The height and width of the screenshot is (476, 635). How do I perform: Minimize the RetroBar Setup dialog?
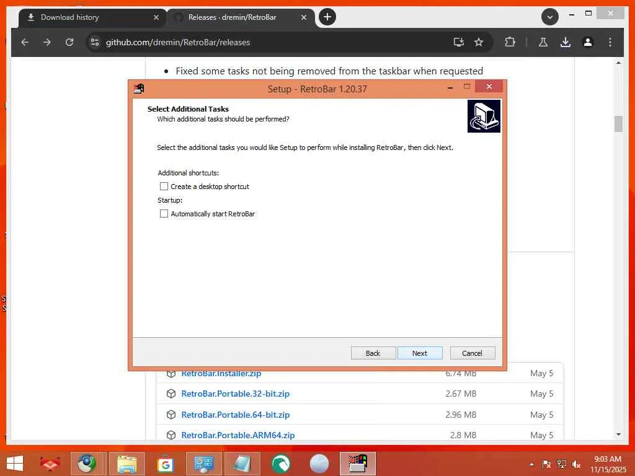pos(450,87)
